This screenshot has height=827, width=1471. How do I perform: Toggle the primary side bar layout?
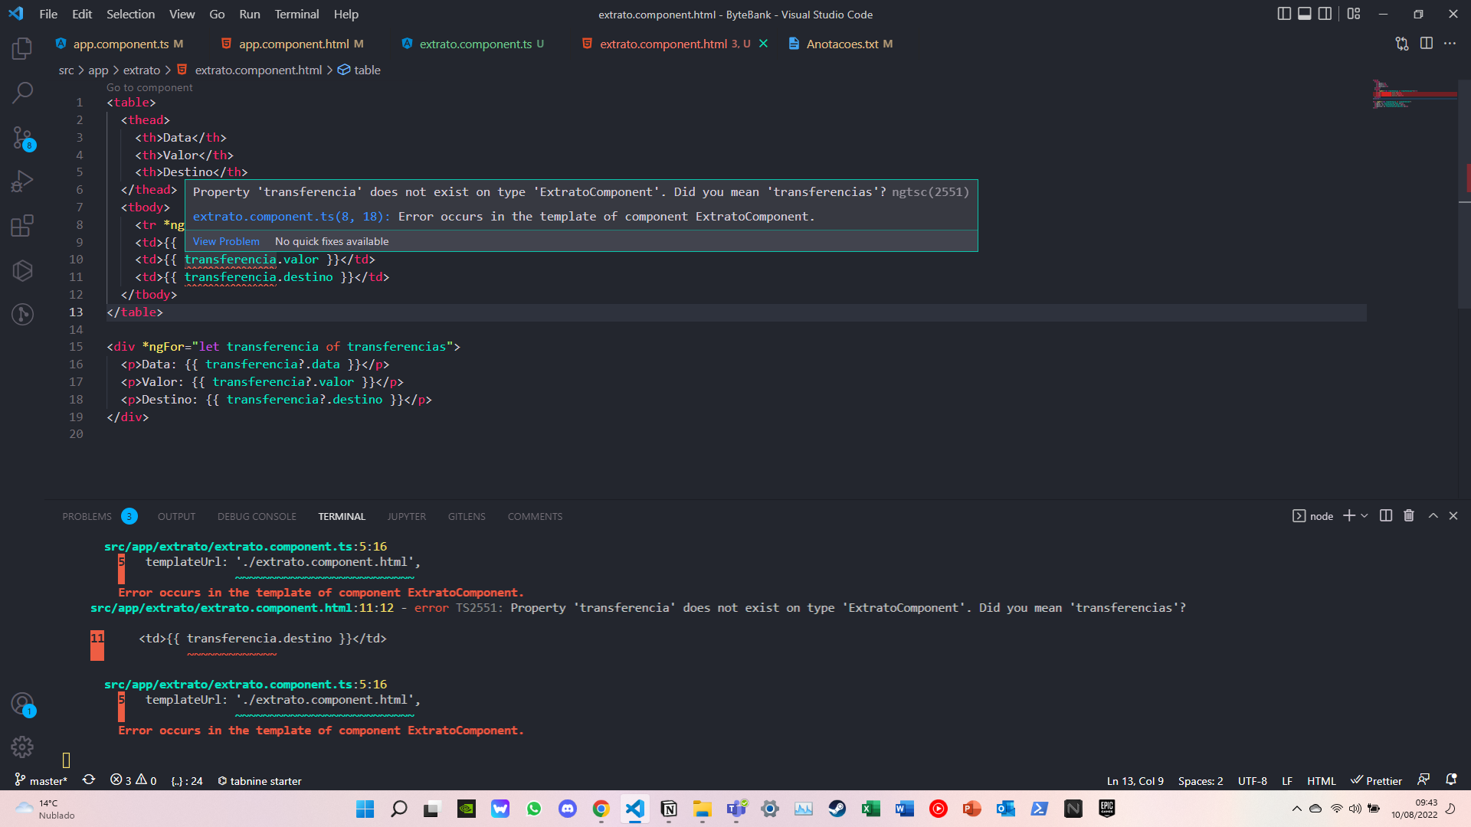point(1284,14)
